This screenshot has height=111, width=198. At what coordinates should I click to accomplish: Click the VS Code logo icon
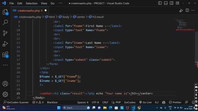(4, 3)
